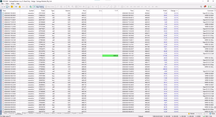Screen dimensions: 216x117
Task: Switch to the Experts tab
Action: tap(74, 113)
